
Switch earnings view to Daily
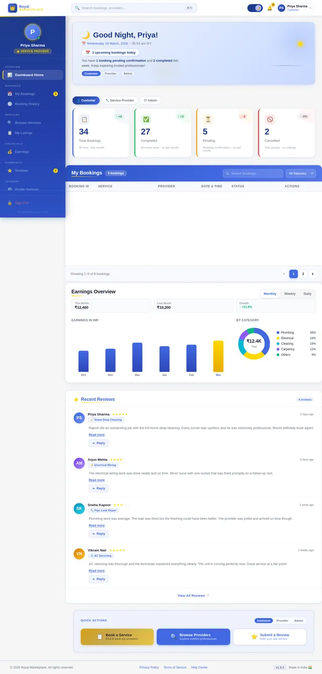click(x=307, y=294)
